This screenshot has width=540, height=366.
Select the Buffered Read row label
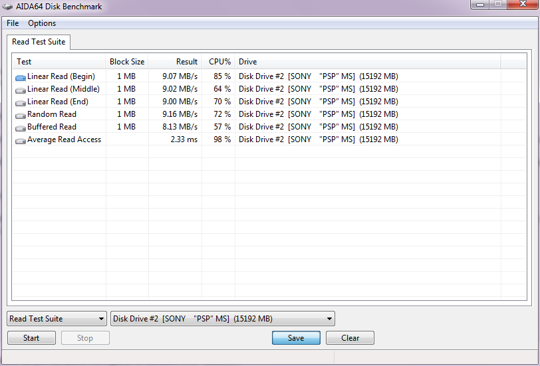[52, 127]
